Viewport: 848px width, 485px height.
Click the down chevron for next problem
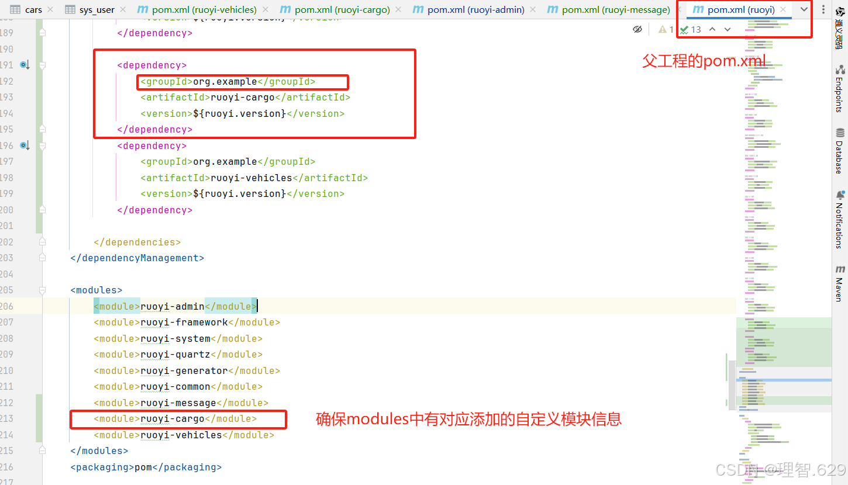coord(727,29)
